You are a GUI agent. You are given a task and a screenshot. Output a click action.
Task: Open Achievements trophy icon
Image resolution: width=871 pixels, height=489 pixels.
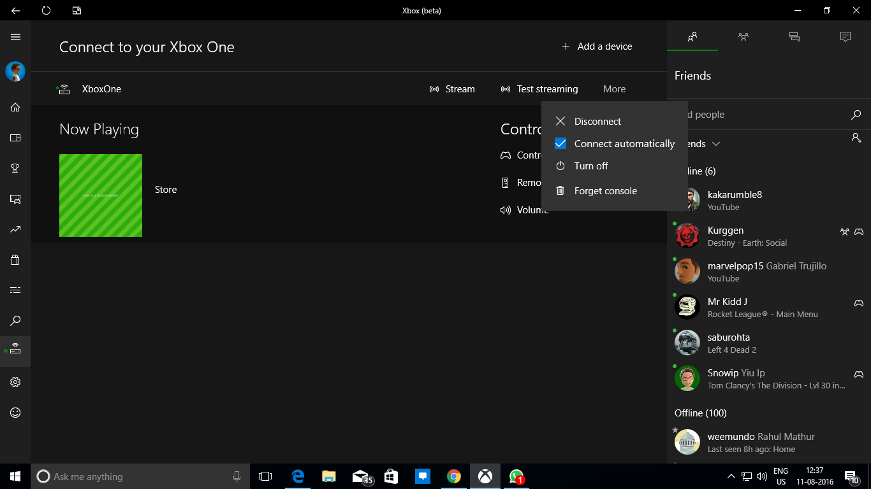point(15,168)
